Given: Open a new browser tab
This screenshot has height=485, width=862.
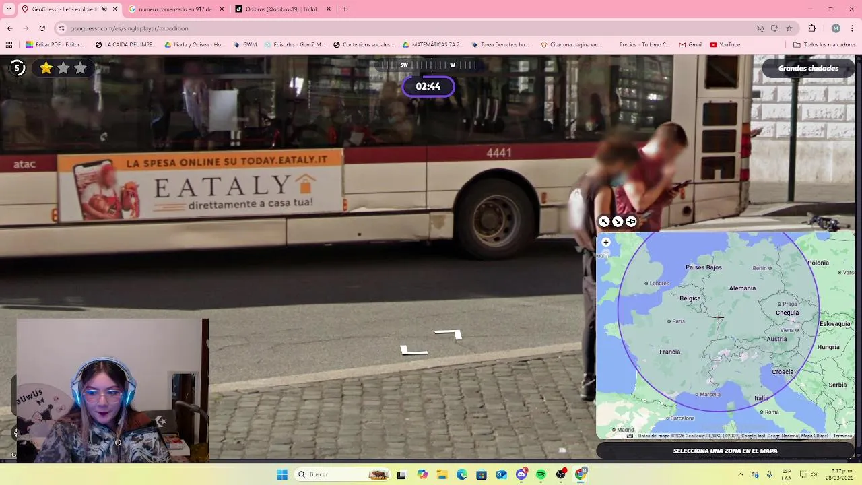Looking at the screenshot, I should [345, 9].
